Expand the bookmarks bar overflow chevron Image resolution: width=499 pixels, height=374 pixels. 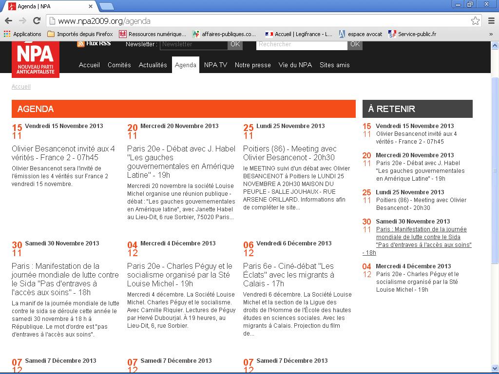tap(491, 34)
